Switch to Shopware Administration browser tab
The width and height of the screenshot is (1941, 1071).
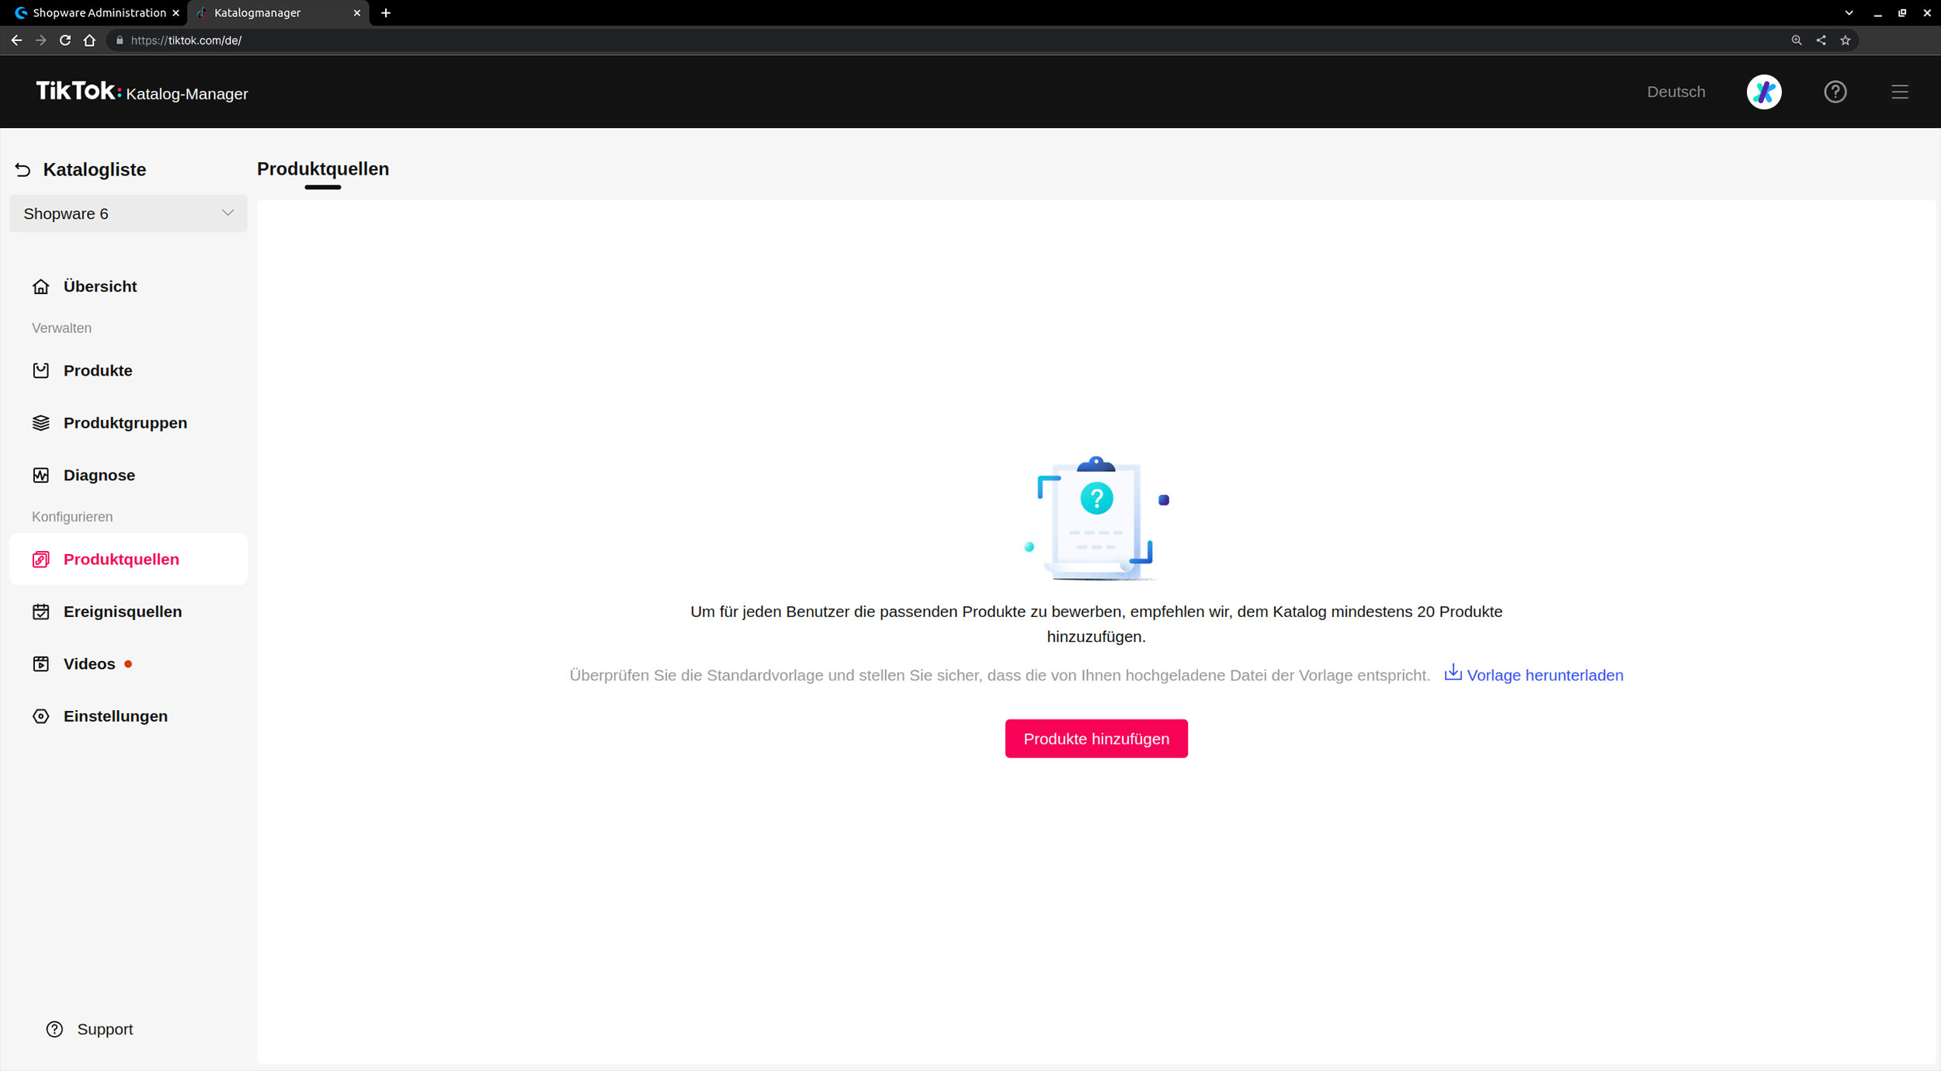(99, 13)
